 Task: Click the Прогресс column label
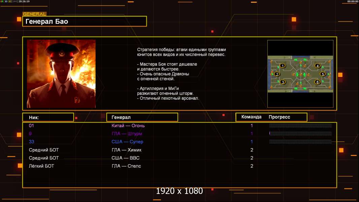coord(279,117)
